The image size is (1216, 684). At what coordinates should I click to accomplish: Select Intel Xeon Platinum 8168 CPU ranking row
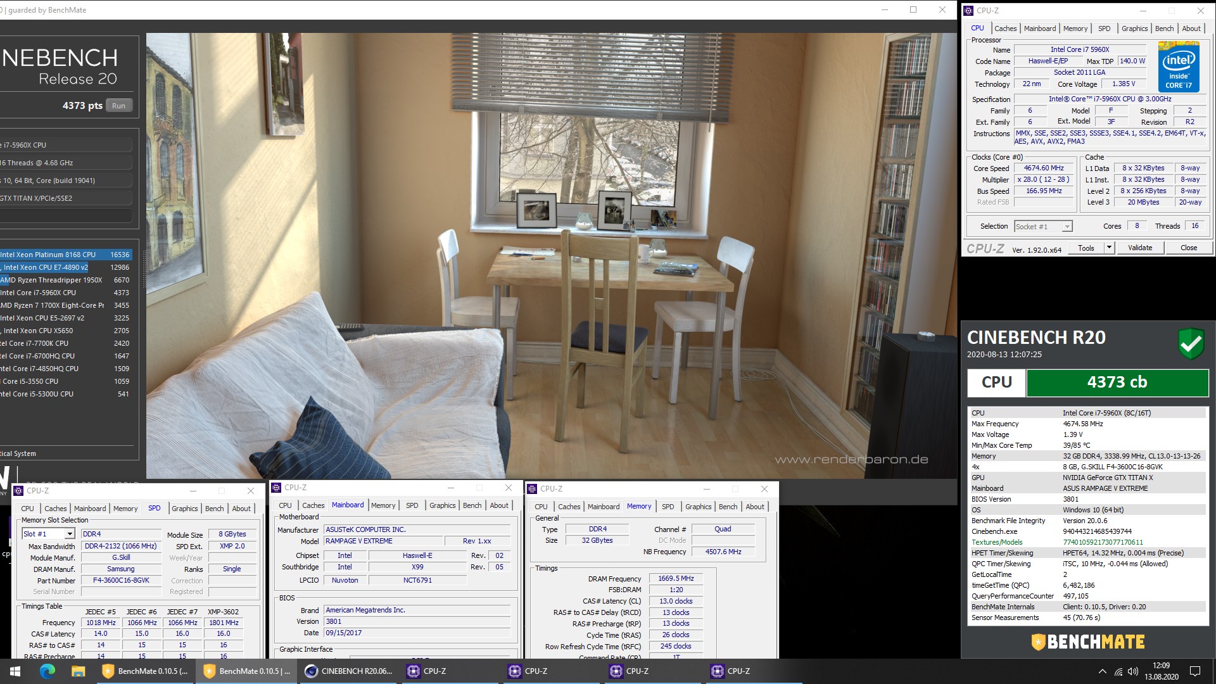click(65, 255)
